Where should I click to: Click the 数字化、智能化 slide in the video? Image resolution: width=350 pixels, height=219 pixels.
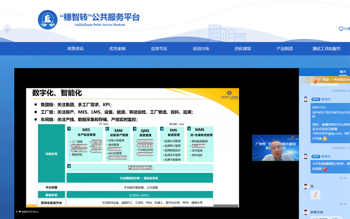[133, 147]
